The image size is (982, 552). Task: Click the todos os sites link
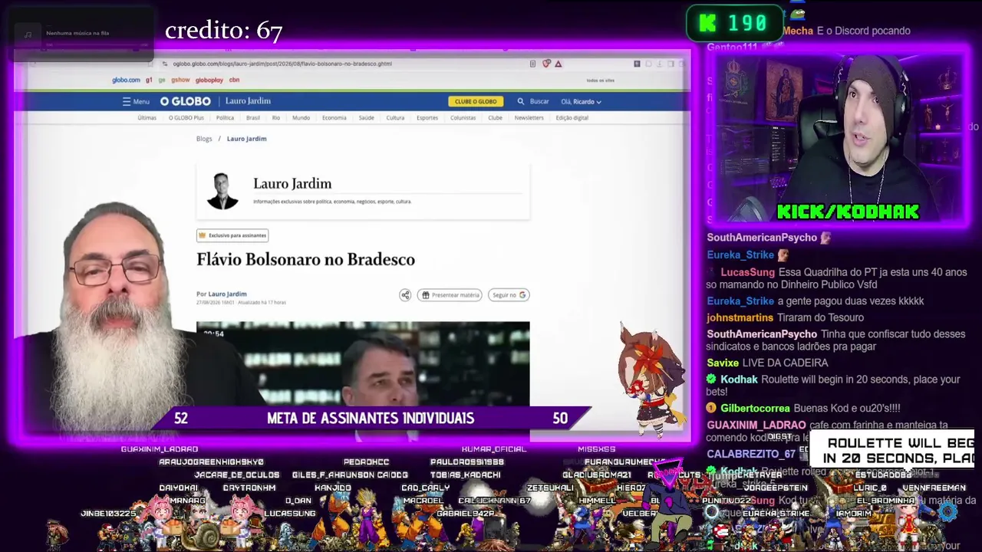[x=600, y=80]
